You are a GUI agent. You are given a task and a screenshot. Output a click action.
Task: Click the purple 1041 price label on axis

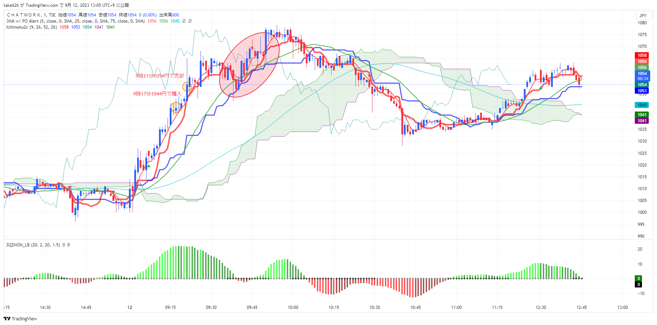coord(642,121)
